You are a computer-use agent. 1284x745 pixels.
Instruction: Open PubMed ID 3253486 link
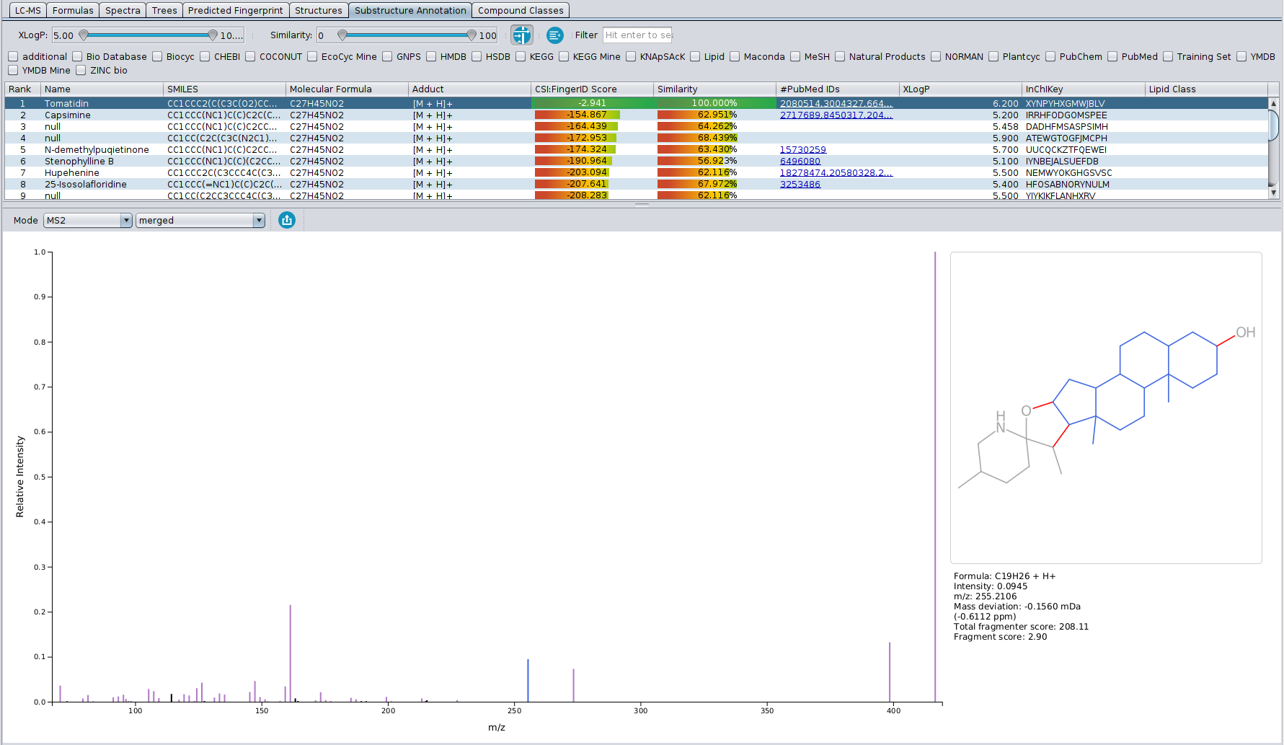(800, 185)
